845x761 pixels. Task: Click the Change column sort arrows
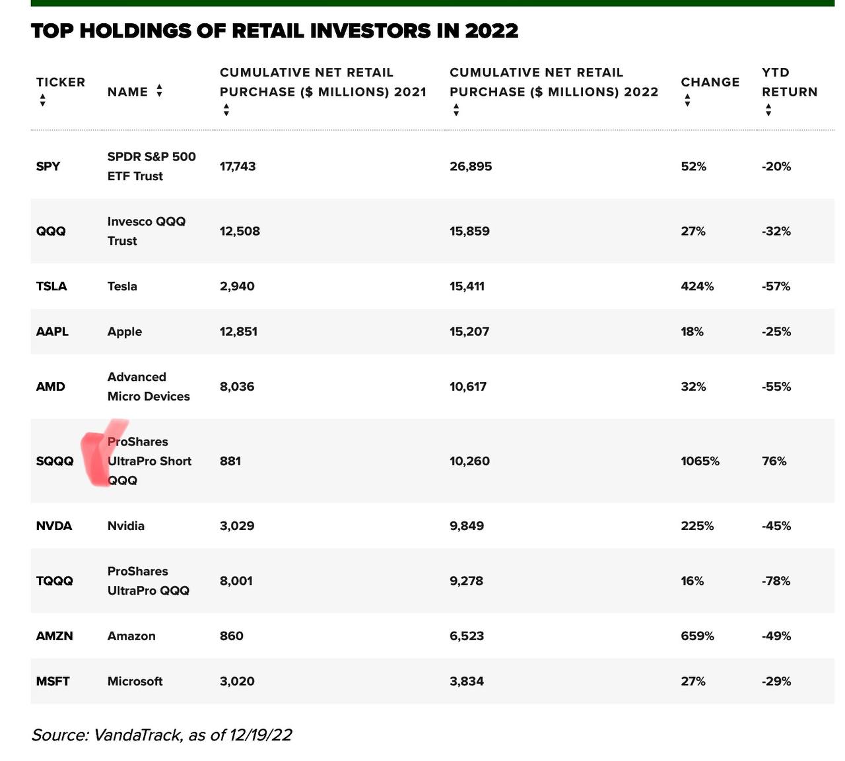pyautogui.click(x=687, y=100)
